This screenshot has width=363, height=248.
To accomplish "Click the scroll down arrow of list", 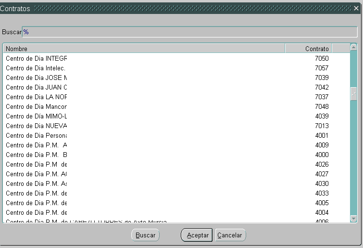I will (354, 219).
